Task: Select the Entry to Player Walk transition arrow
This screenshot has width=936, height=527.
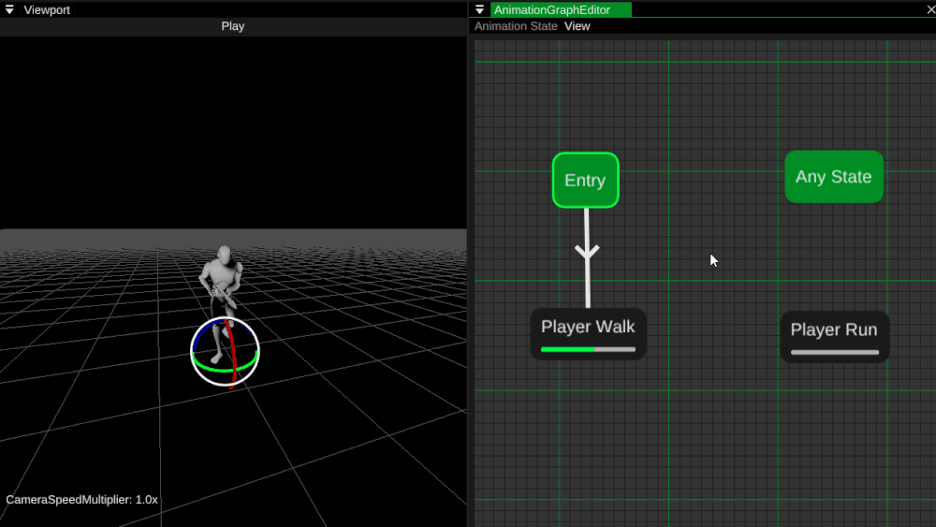Action: [588, 253]
